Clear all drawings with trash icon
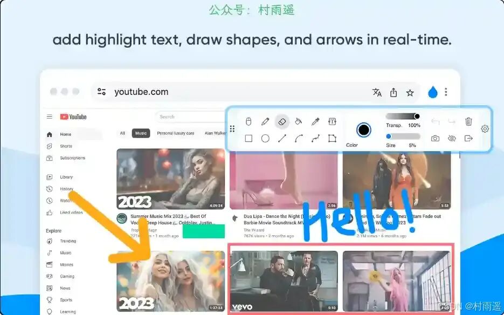 click(x=468, y=121)
